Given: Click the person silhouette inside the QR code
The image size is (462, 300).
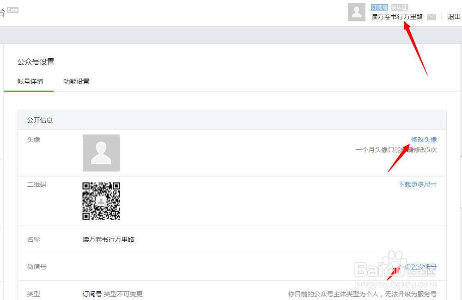Looking at the screenshot, I should pyautogui.click(x=101, y=202).
